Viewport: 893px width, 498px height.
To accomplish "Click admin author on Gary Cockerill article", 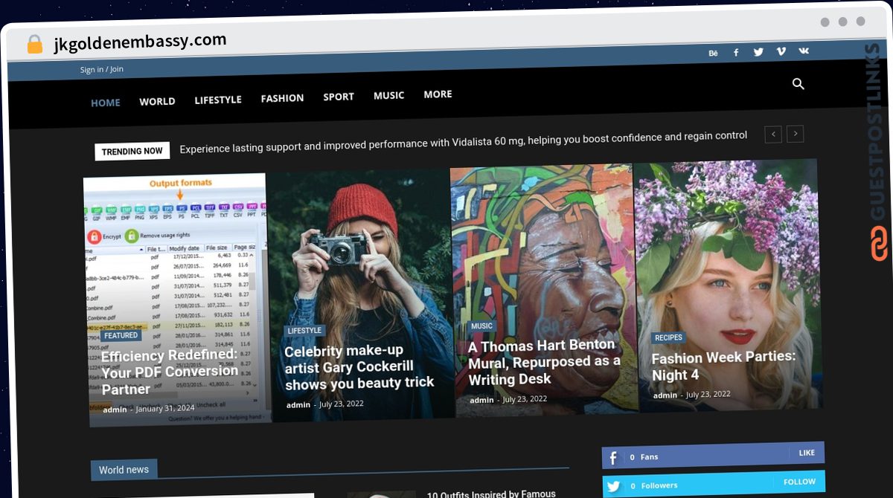I will point(298,405).
